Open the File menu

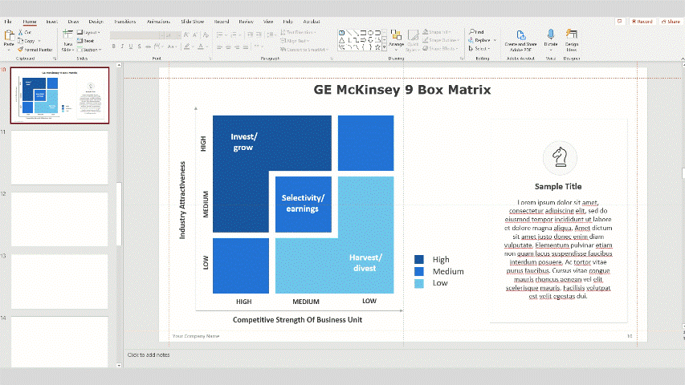pos(8,22)
